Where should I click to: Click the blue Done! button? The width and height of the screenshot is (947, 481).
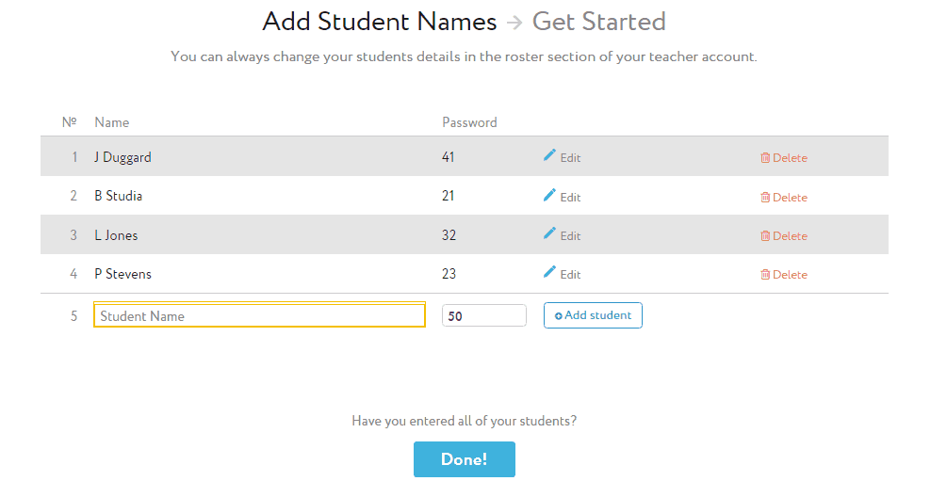click(465, 459)
